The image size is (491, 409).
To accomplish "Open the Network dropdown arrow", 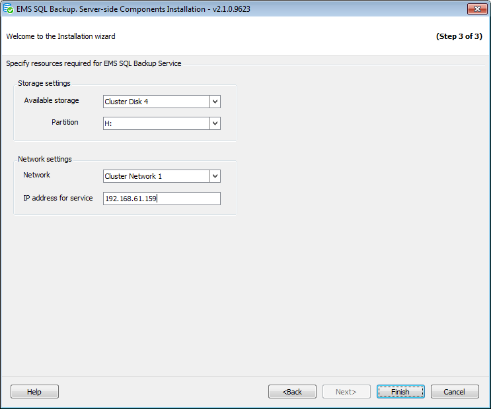I will (215, 176).
